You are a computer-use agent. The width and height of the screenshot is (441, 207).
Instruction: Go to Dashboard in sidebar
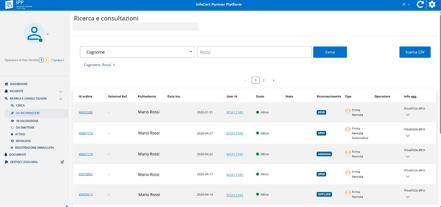coord(19,84)
